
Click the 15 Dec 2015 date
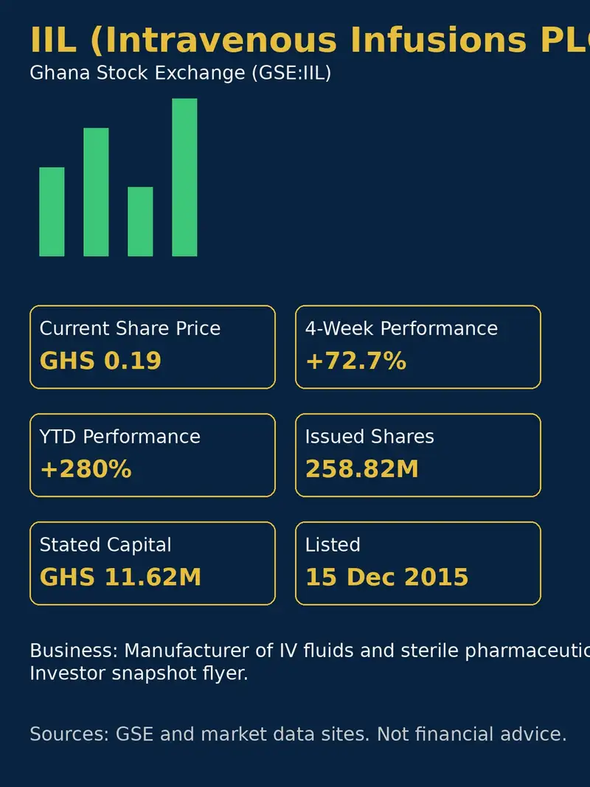[x=386, y=577]
